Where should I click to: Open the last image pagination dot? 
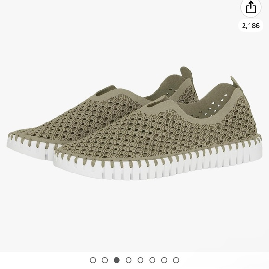176,260
